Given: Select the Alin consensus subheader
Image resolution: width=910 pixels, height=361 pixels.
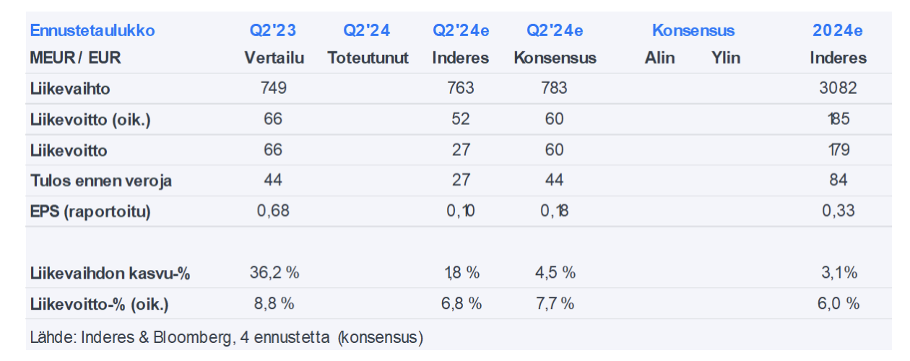Looking at the screenshot, I should click(x=659, y=58).
